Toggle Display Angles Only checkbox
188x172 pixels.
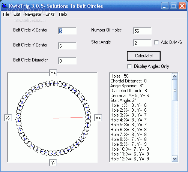coord(129,66)
